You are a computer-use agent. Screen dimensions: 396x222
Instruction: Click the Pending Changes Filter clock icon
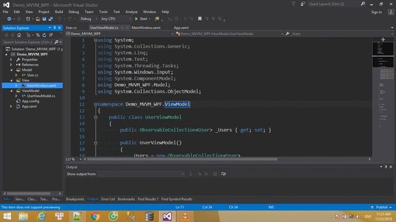[28, 35]
